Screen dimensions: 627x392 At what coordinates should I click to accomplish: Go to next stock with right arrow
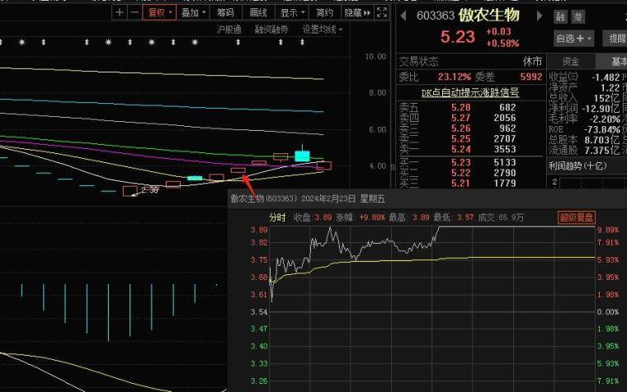pos(540,16)
